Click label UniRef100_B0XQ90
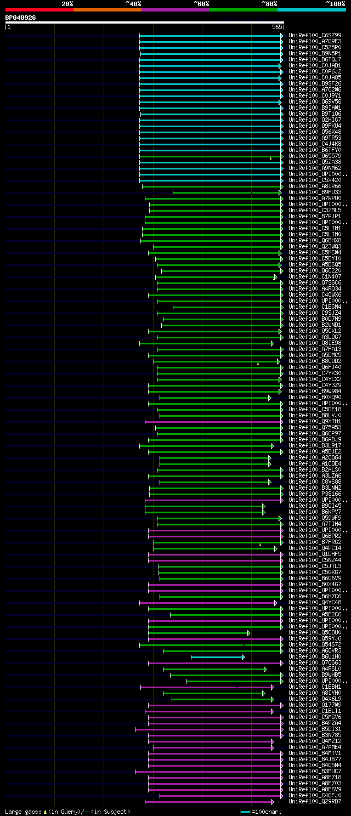Image resolution: width=351 pixels, height=816 pixels. tap(315, 397)
